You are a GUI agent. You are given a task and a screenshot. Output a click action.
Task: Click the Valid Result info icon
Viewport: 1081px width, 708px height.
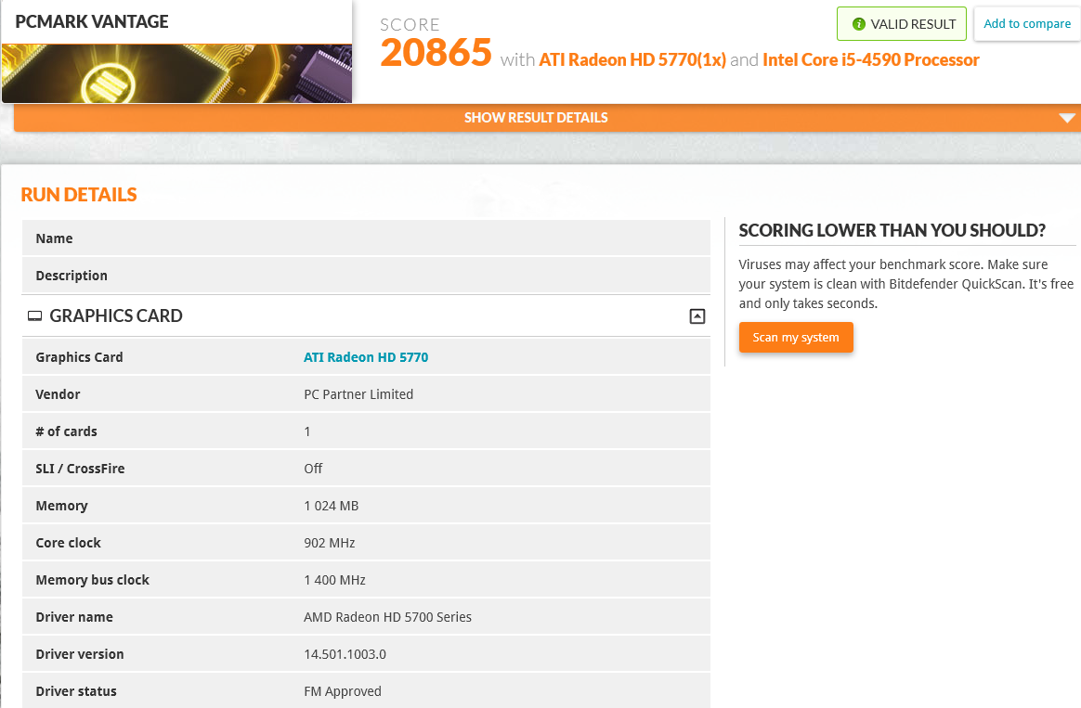(858, 24)
